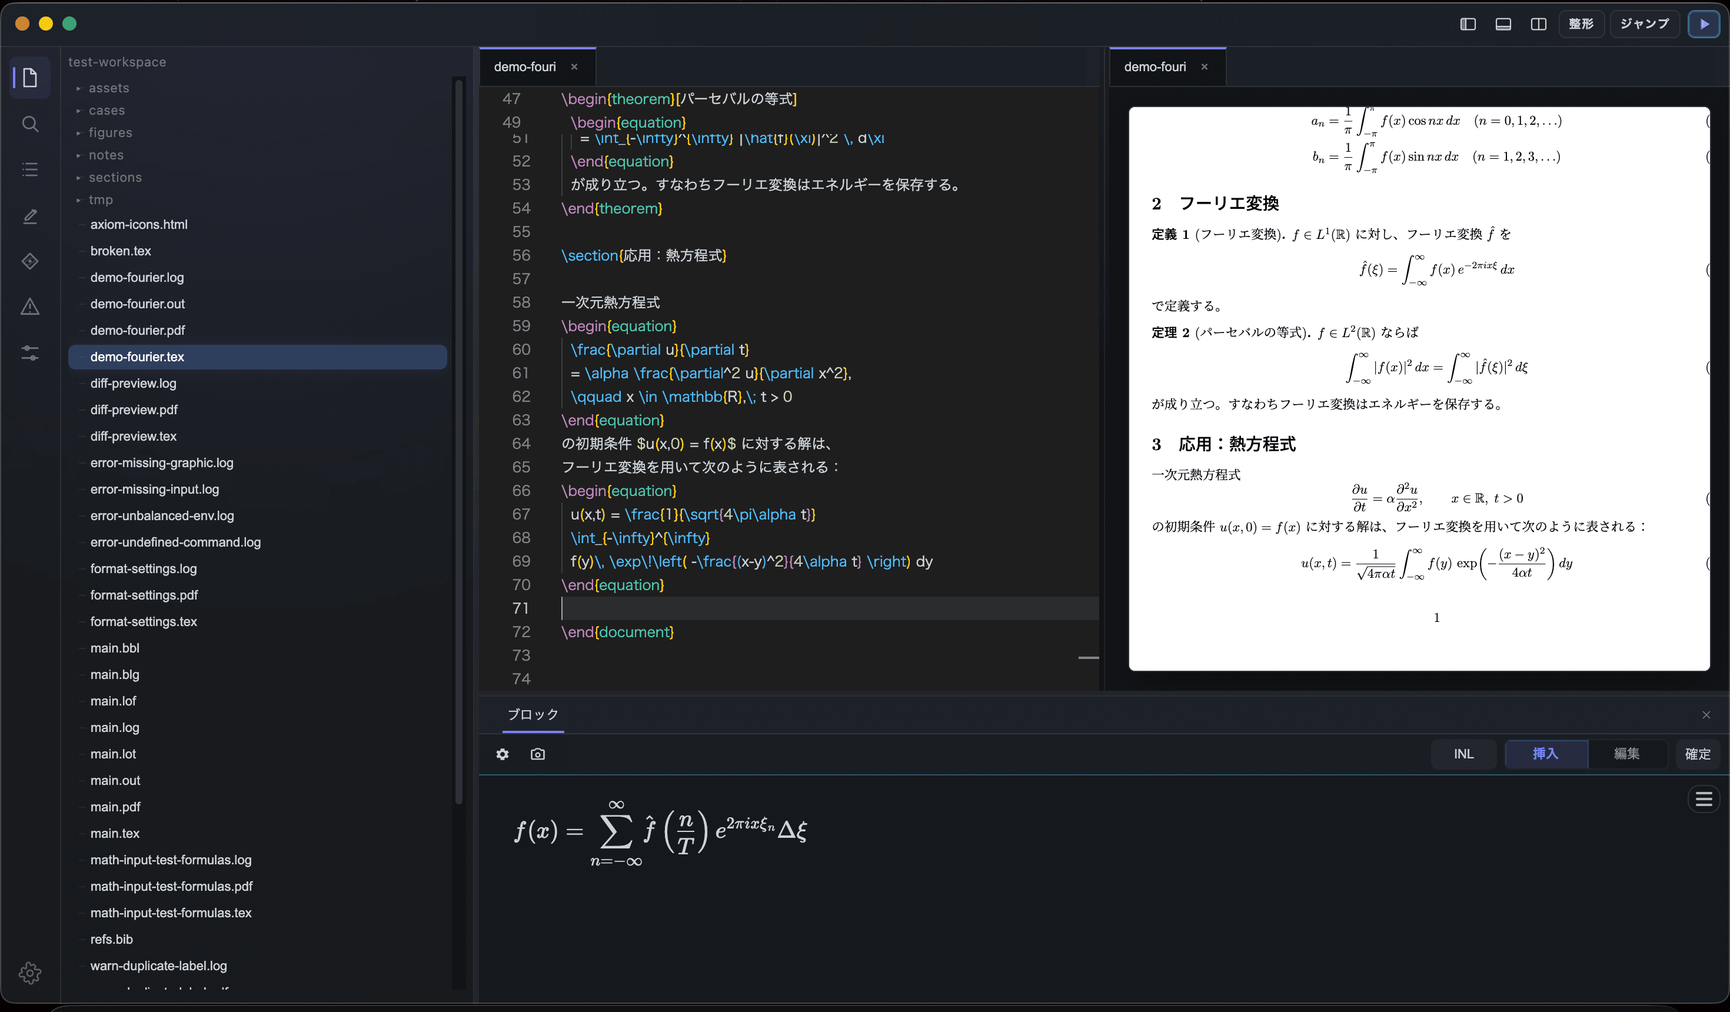The height and width of the screenshot is (1012, 1730).
Task: Select the 挿入 insert mode
Action: point(1545,754)
